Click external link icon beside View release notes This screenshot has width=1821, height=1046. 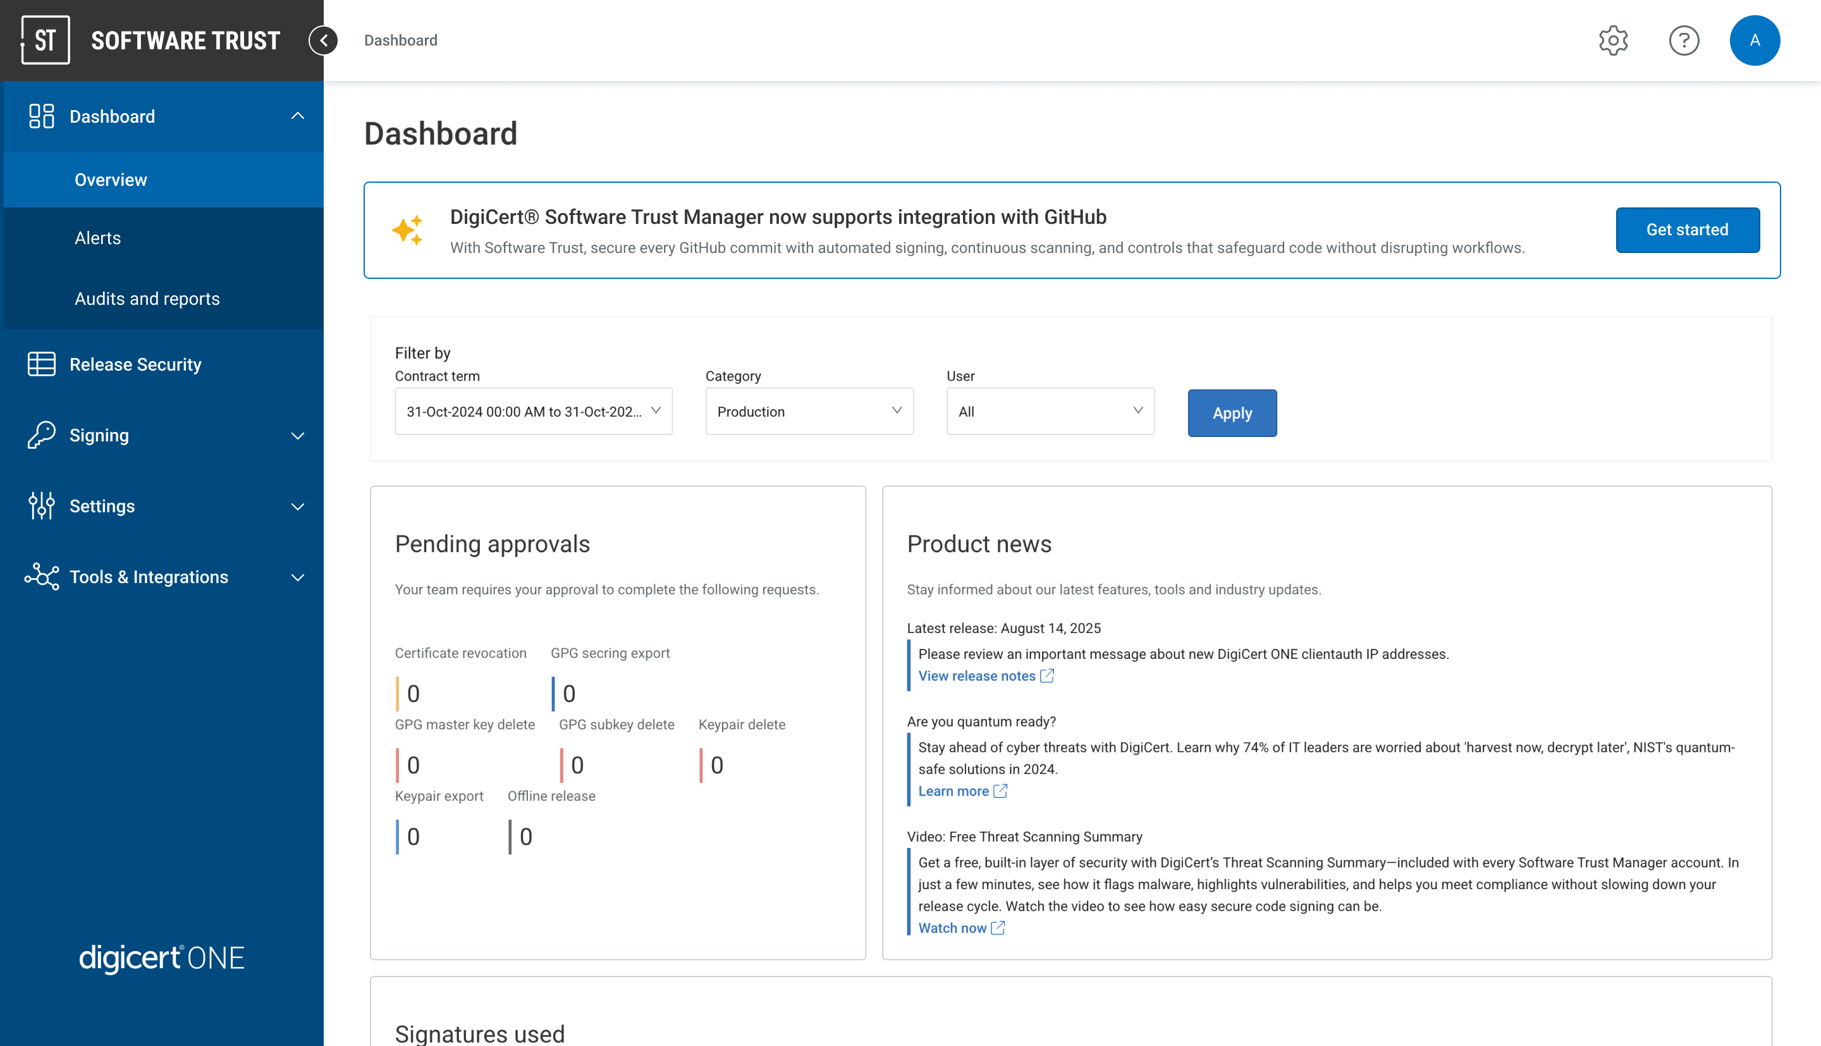pos(1047,676)
